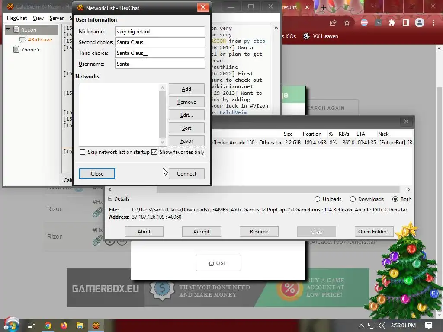443x332 pixels.
Task: Click Open Folder... button
Action: pyautogui.click(x=374, y=232)
